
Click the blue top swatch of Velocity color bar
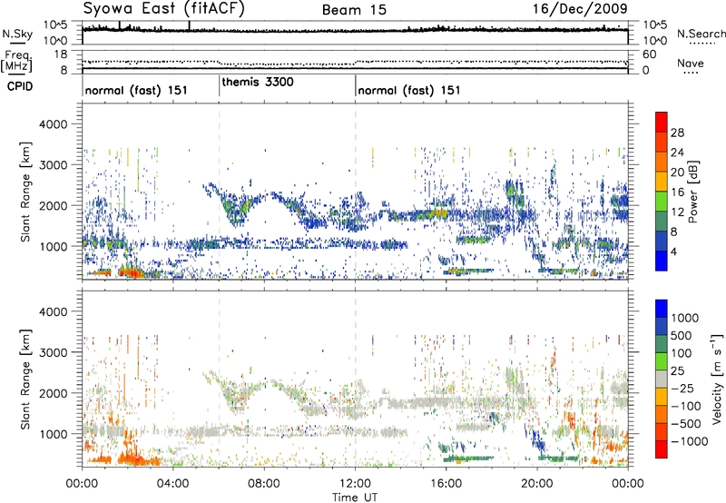point(662,309)
